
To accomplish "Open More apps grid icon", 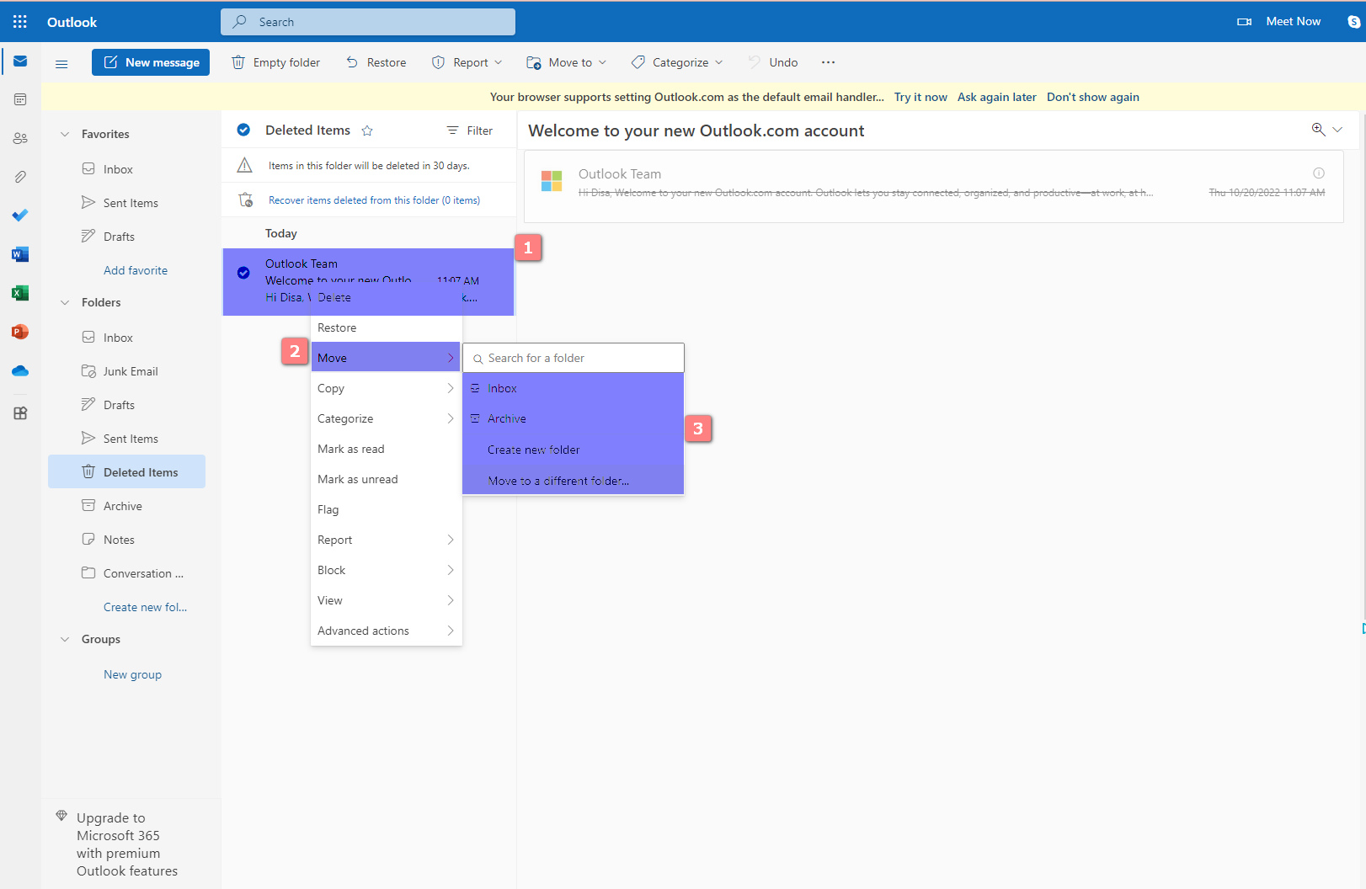I will [x=20, y=413].
